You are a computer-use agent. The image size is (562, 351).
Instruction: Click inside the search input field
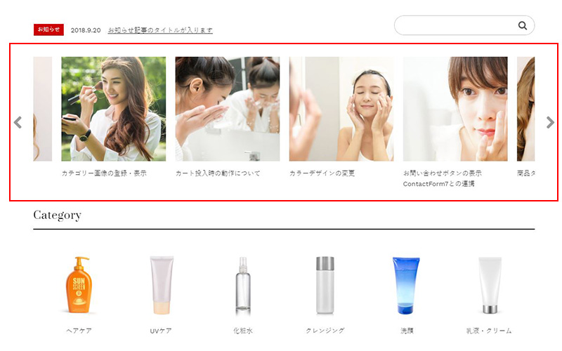coord(456,25)
